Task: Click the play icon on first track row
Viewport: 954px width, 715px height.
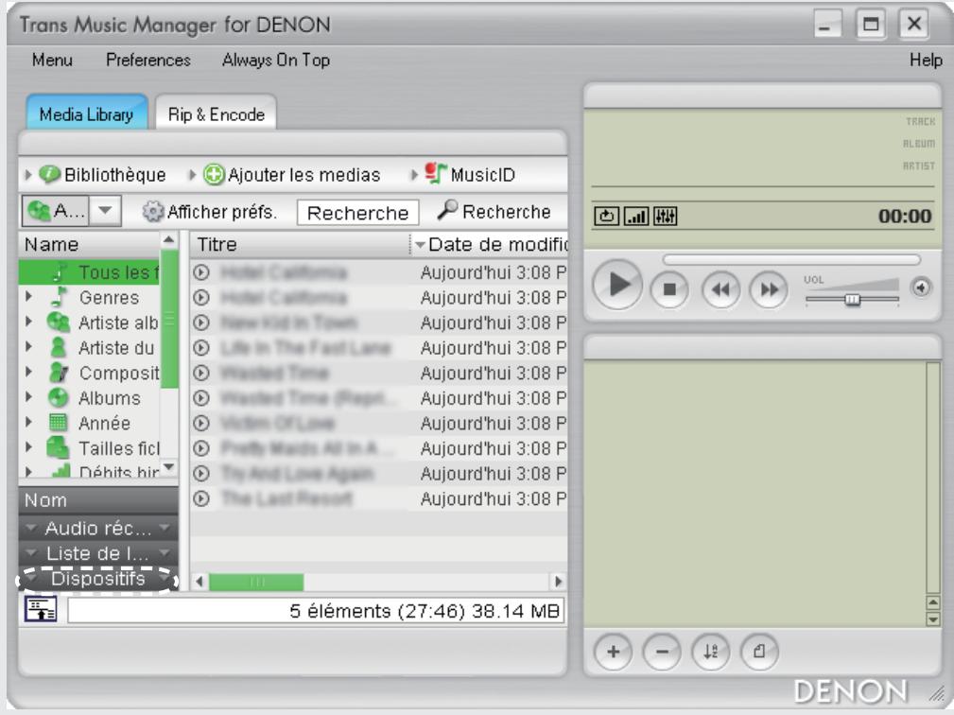Action: tap(201, 272)
